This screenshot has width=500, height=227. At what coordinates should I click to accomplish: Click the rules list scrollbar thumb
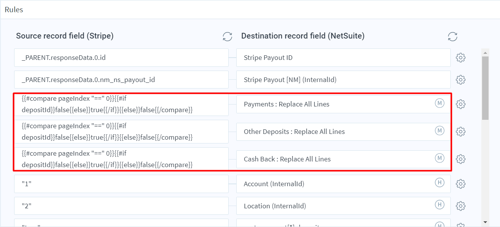click(485, 88)
